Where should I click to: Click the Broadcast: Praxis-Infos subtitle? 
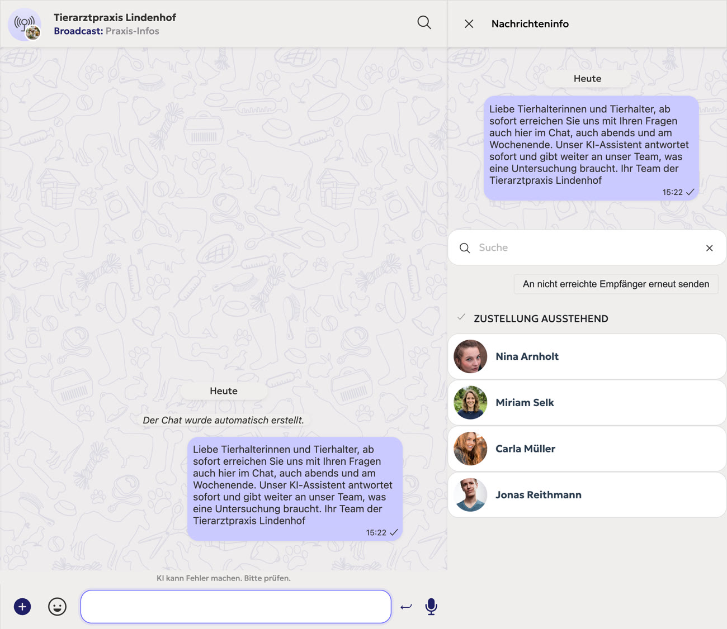pos(106,31)
